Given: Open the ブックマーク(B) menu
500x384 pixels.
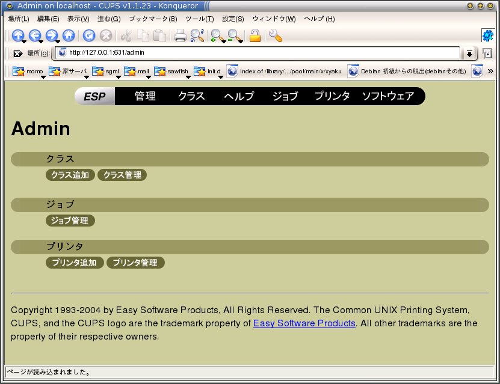Looking at the screenshot, I should tap(153, 19).
